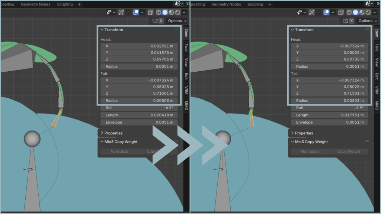The image size is (381, 214).
Task: Toggle X-ray mode in left screenshot
Action: coord(150,12)
